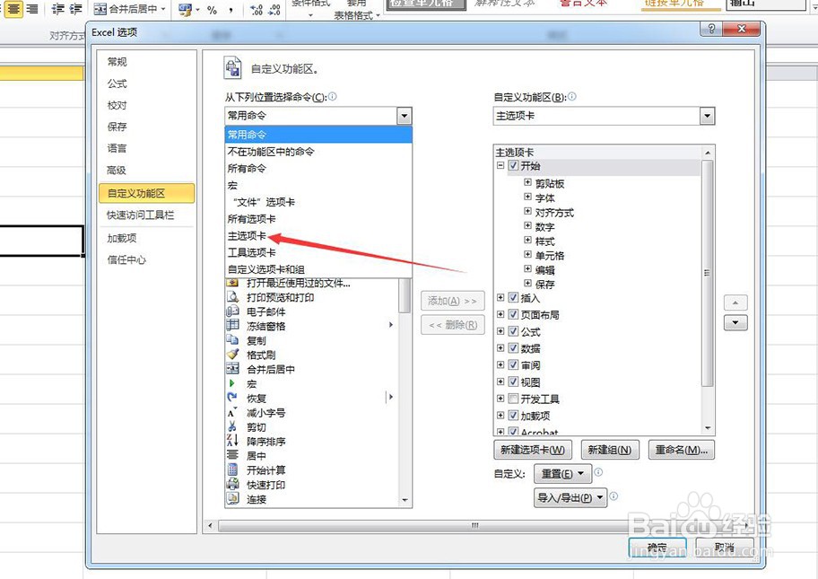Click the center align icon in ribbon

click(x=13, y=9)
